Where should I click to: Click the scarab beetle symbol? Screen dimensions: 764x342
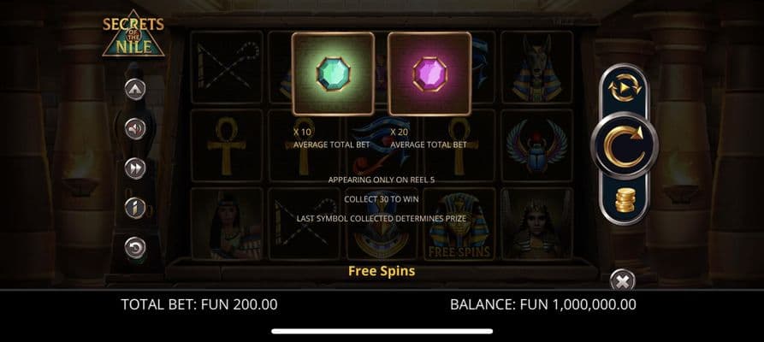(x=537, y=145)
